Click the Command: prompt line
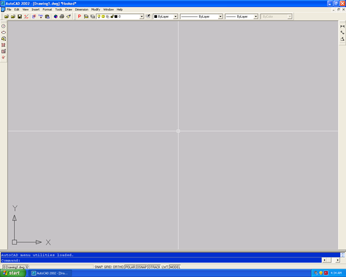This screenshot has height=277, width=346. click(x=161, y=260)
